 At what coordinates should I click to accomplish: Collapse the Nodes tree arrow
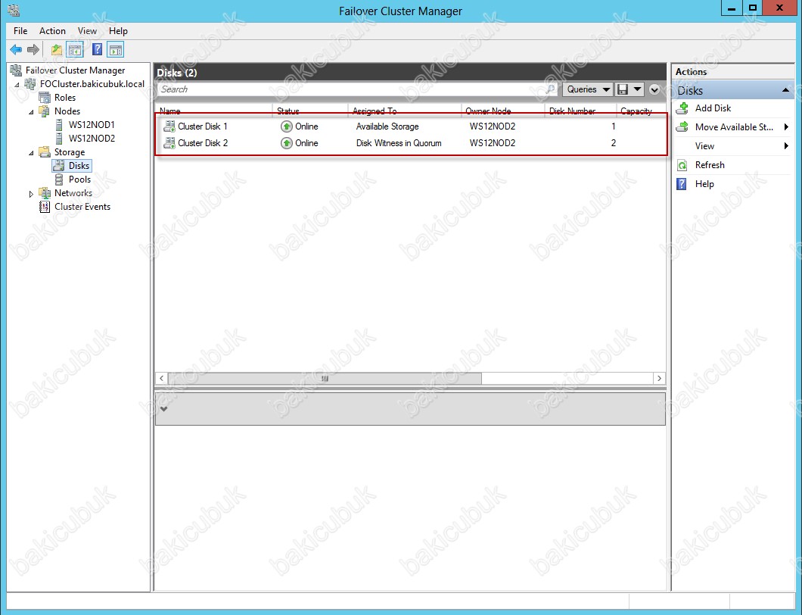click(x=32, y=112)
